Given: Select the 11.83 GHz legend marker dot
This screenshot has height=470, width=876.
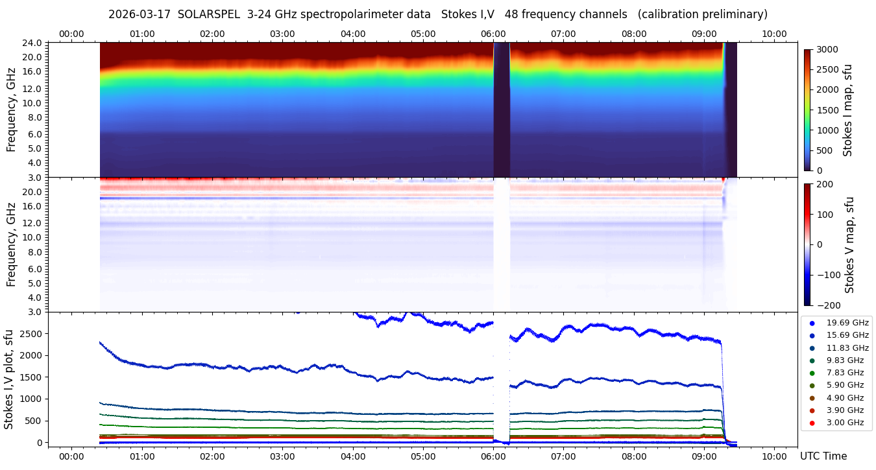Looking at the screenshot, I should pyautogui.click(x=812, y=348).
